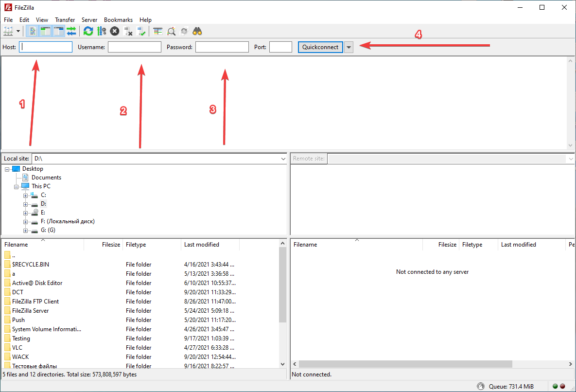
Task: Open the Server menu
Action: [89, 20]
